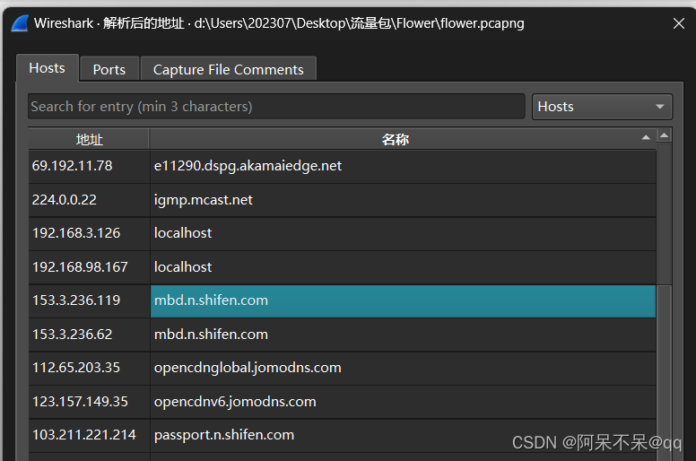This screenshot has width=696, height=461.
Task: Sort by the 地址 column header
Action: pos(89,139)
